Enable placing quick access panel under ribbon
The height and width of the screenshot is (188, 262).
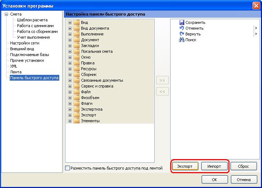[67, 168]
